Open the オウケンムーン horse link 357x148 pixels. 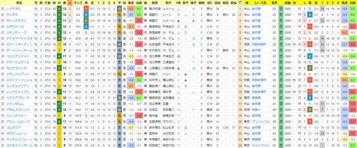[17, 133]
